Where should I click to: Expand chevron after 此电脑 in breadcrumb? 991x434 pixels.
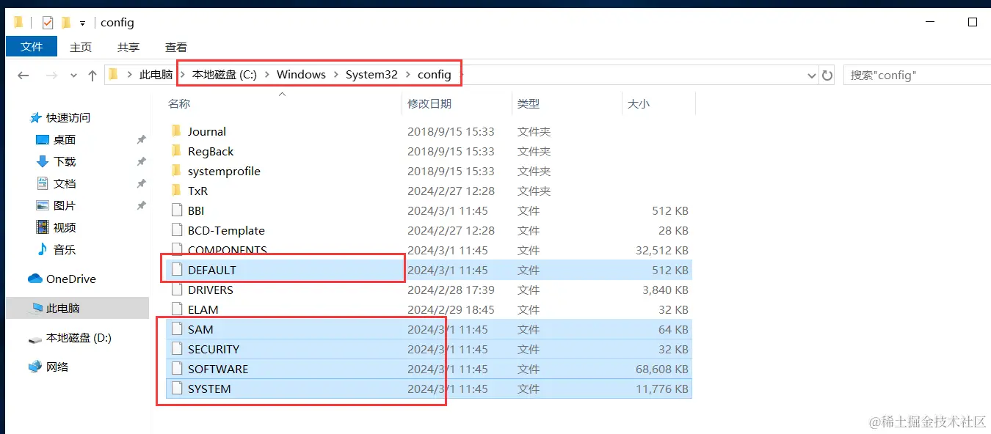(182, 75)
